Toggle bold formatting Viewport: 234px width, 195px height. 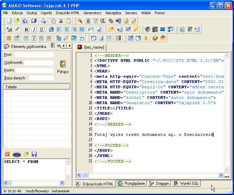click(26, 29)
